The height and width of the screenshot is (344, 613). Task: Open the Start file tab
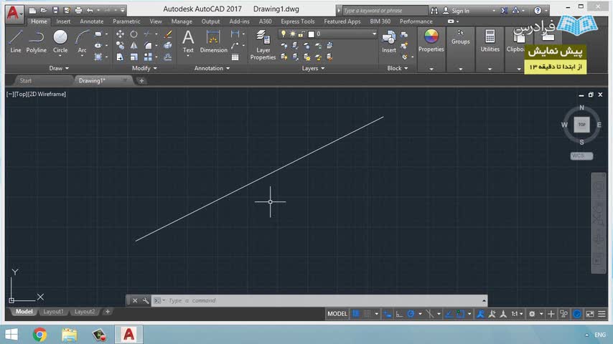26,80
